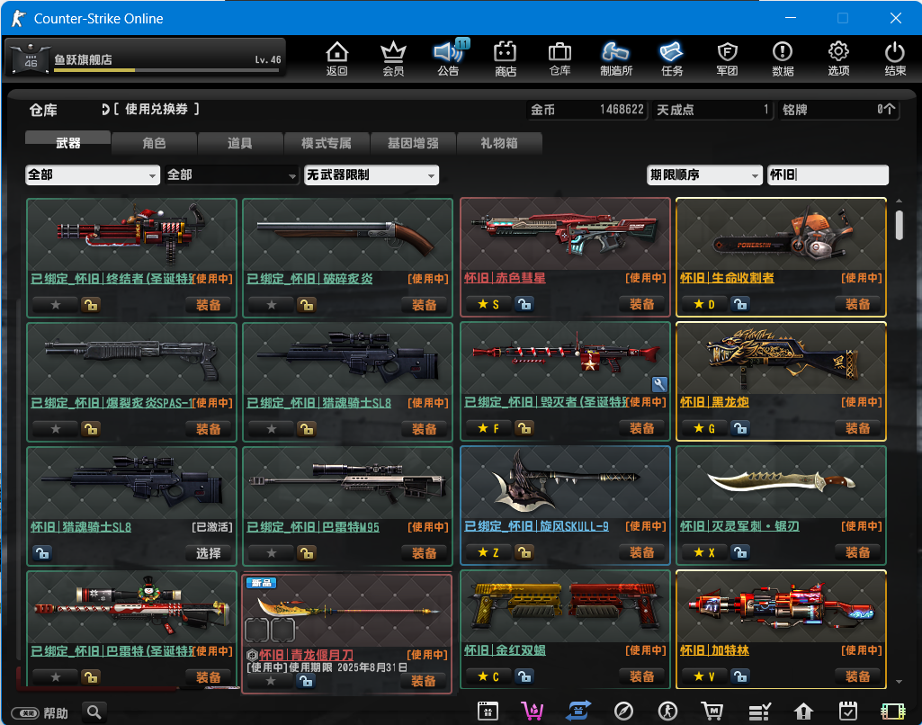Image resolution: width=922 pixels, height=725 pixels.
Task: Open the 期限顺序 sort dropdown
Action: [703, 175]
